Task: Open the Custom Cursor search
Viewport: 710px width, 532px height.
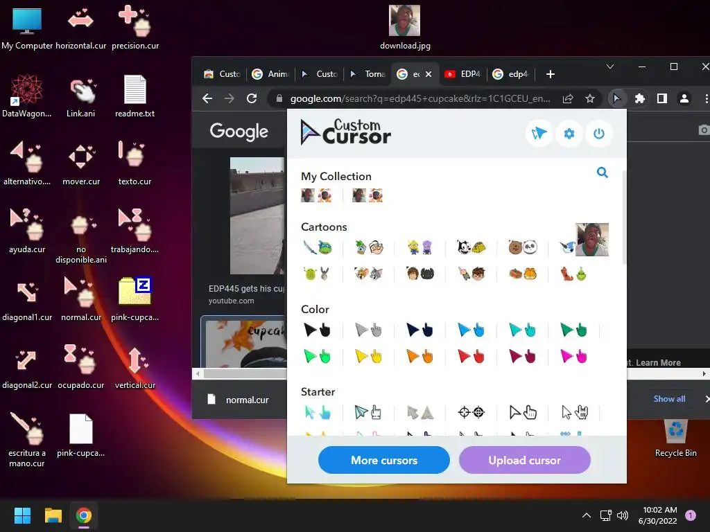Action: pos(602,172)
